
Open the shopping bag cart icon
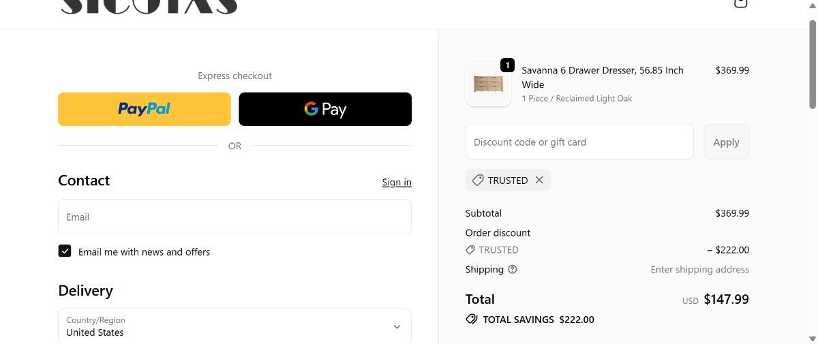740,3
